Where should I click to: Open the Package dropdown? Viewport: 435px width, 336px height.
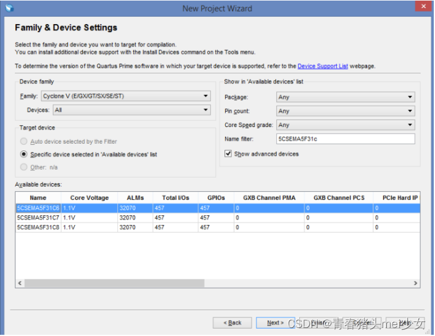tap(346, 97)
